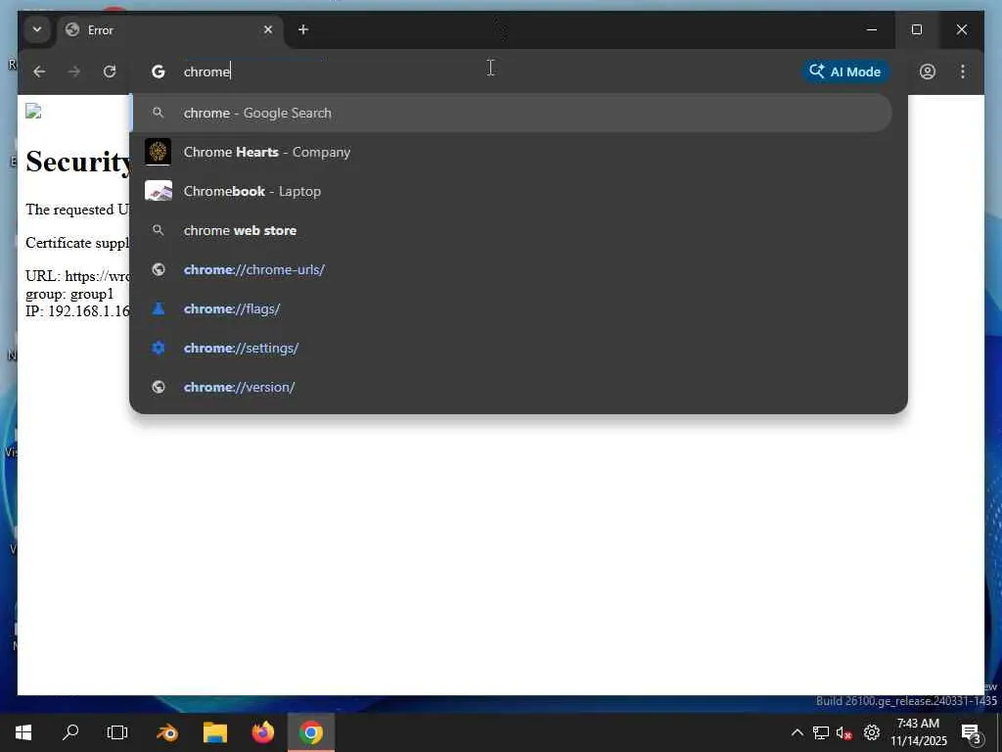Reload the page with the refresh icon

pos(110,71)
